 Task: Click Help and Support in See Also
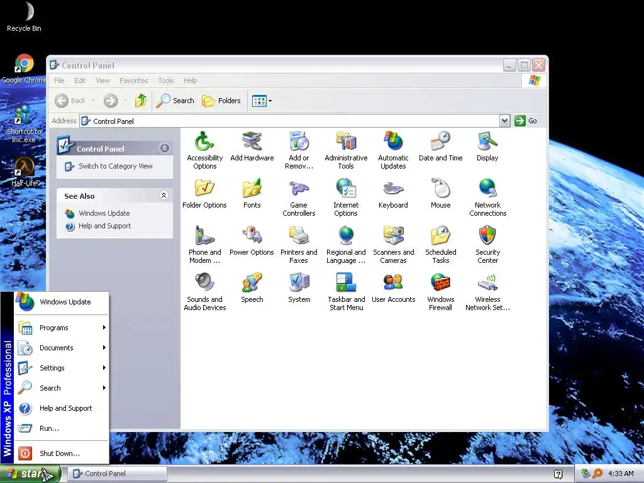105,226
